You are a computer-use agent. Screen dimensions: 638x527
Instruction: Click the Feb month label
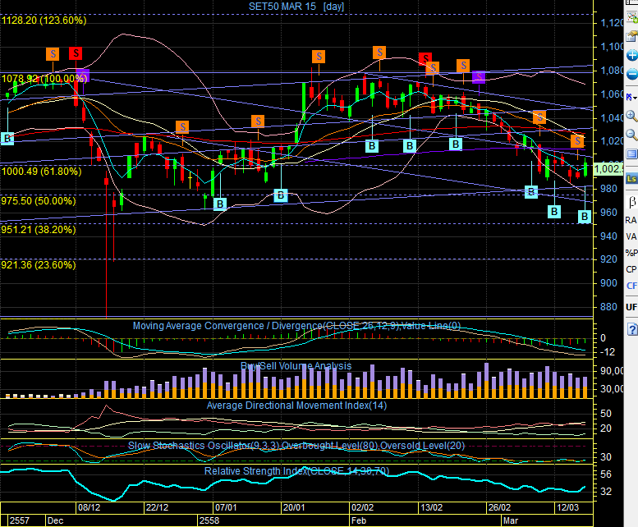coord(359,520)
